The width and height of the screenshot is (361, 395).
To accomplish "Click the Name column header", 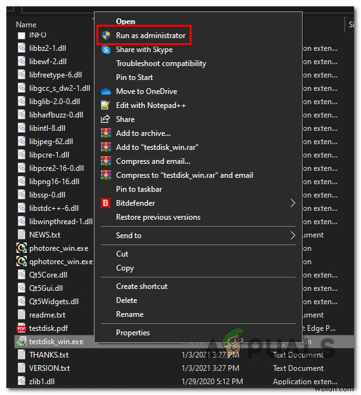I will [26, 25].
